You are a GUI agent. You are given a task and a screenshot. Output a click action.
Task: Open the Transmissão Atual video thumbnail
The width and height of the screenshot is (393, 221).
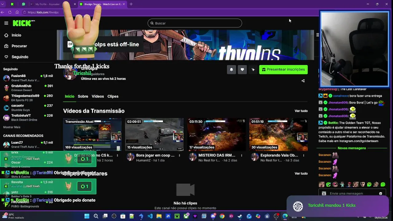click(x=92, y=134)
